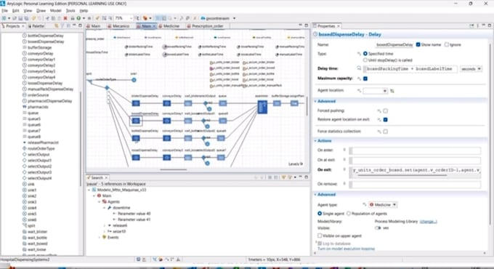The height and width of the screenshot is (269, 494).
Task: Open the 75% zoom level dropdown
Action: pyautogui.click(x=131, y=18)
